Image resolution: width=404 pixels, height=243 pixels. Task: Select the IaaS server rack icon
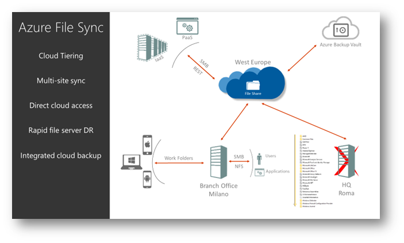tap(152, 48)
